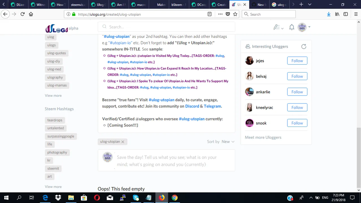Select the ulography hashtag
361x203 pixels.
[55, 77]
